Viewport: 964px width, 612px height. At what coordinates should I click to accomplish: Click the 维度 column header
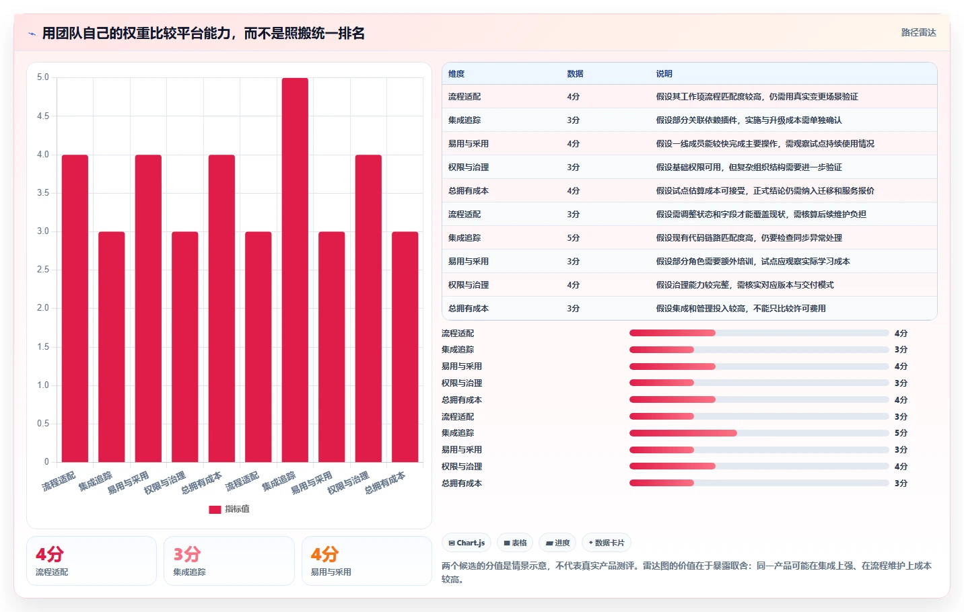pyautogui.click(x=456, y=74)
